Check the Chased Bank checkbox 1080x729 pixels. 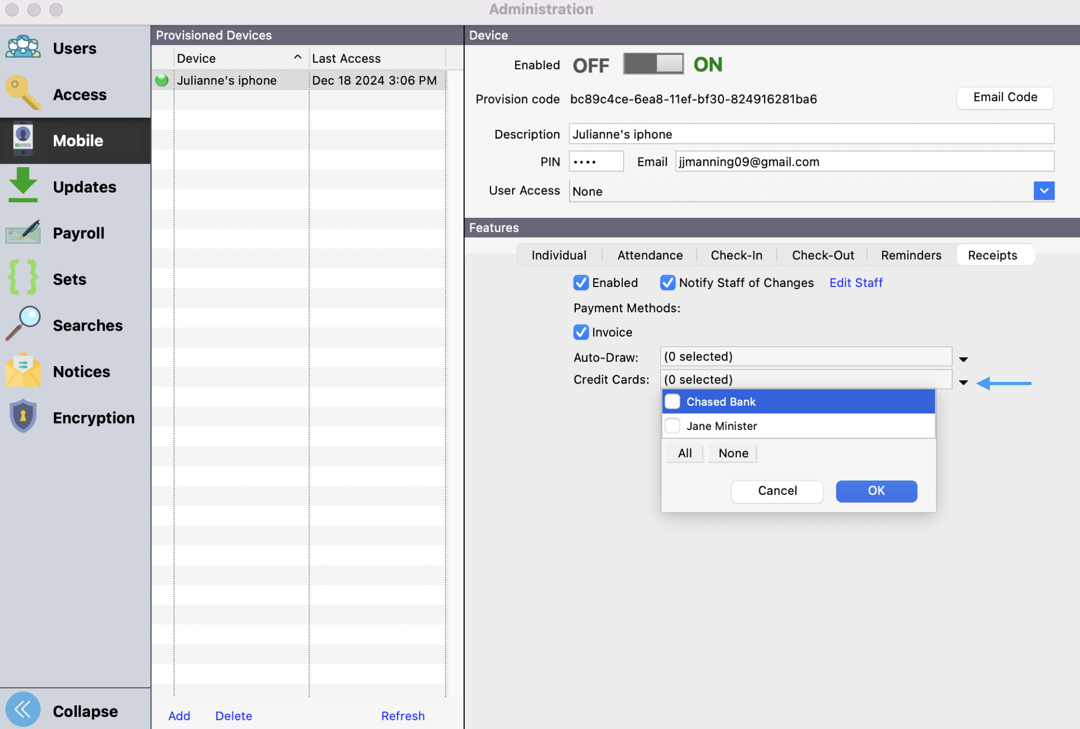point(672,401)
